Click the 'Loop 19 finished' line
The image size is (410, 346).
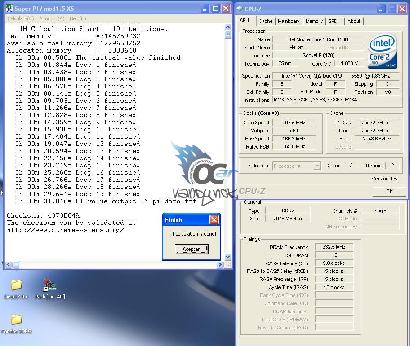tap(78, 194)
